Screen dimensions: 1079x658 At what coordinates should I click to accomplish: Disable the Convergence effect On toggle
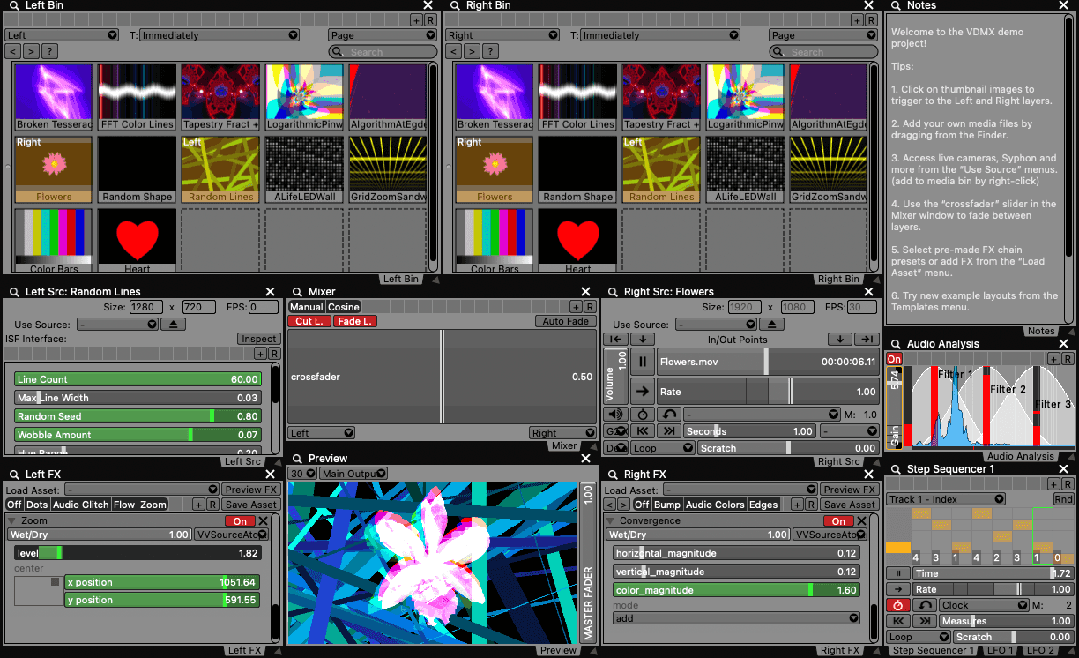pos(837,521)
